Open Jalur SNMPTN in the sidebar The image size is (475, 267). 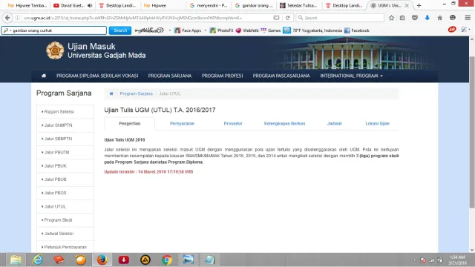65,125
